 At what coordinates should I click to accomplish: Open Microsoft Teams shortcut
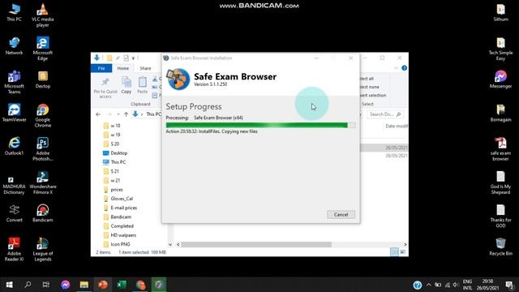[15, 82]
